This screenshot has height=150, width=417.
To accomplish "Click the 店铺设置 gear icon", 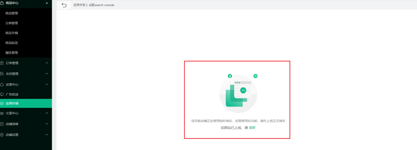I will click(2, 135).
